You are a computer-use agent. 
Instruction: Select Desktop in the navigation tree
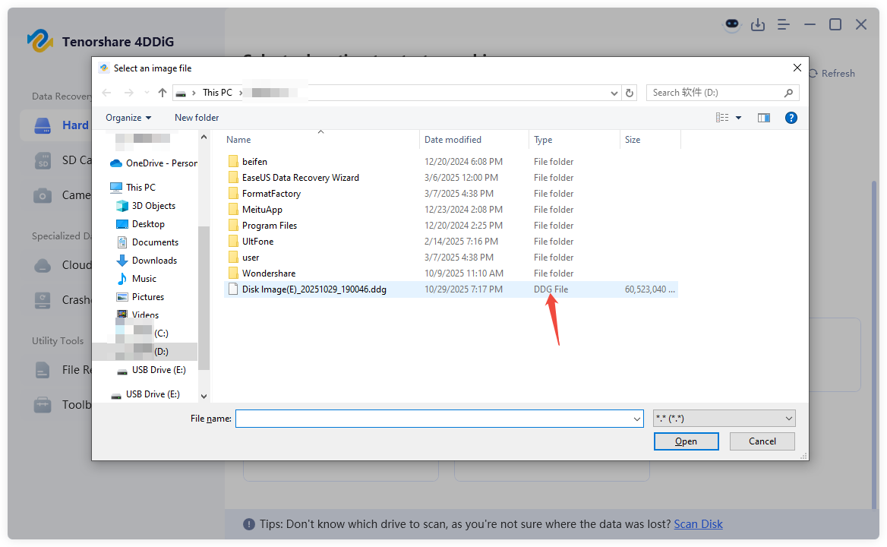pyautogui.click(x=140, y=224)
